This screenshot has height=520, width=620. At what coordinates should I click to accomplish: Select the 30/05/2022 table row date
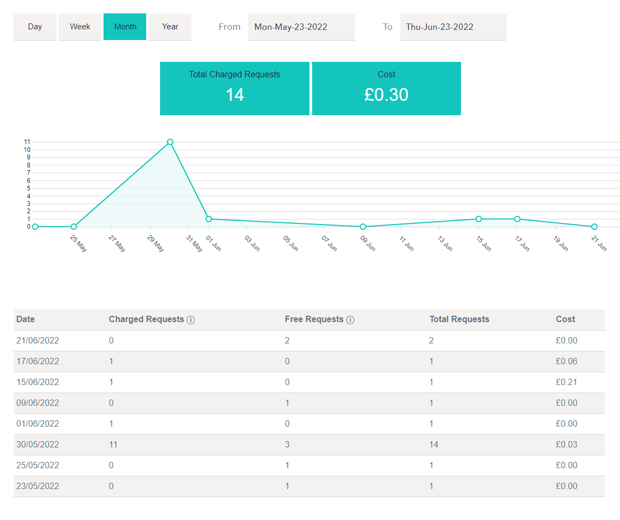point(37,444)
